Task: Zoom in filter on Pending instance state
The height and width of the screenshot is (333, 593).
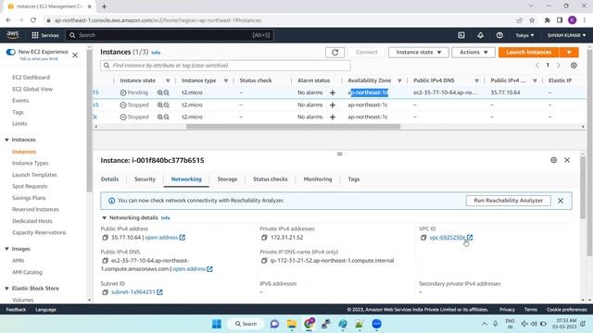Action: pos(160,92)
